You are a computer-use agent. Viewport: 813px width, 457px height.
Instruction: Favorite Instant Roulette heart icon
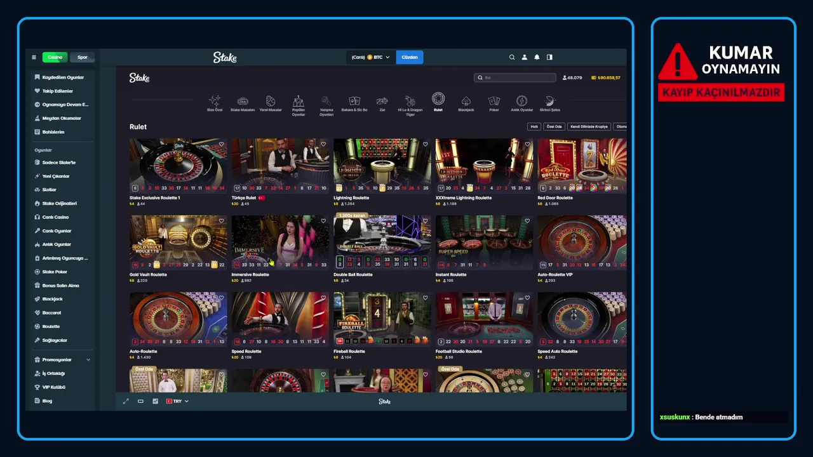pyautogui.click(x=527, y=221)
